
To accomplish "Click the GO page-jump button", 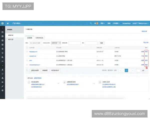I will click(143, 70).
